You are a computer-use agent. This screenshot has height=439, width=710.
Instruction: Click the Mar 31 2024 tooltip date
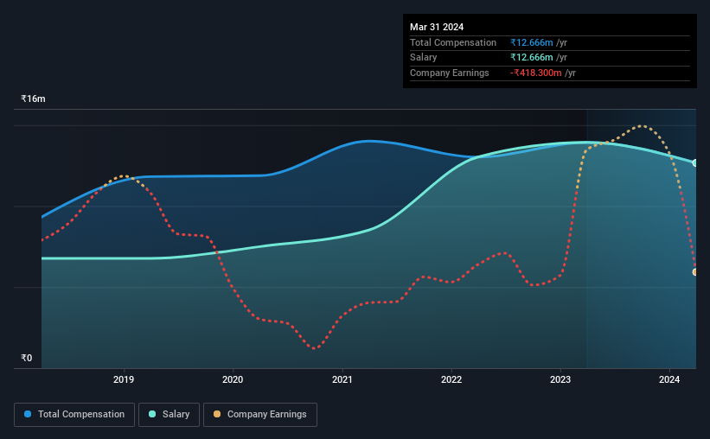[437, 27]
